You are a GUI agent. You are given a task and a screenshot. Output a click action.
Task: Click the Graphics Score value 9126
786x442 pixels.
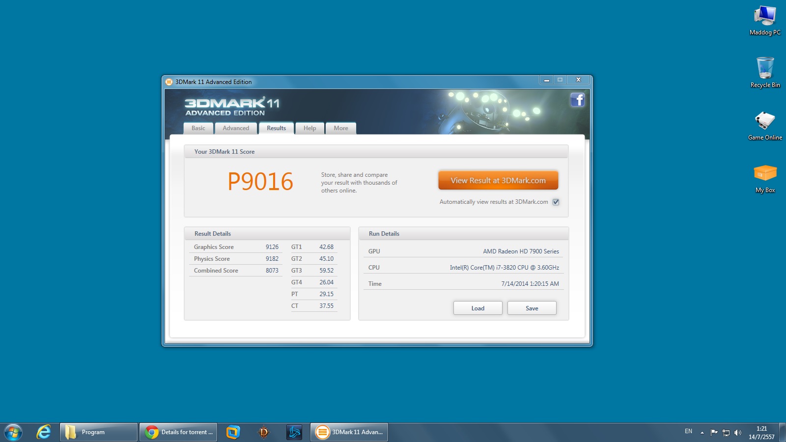[x=272, y=247]
